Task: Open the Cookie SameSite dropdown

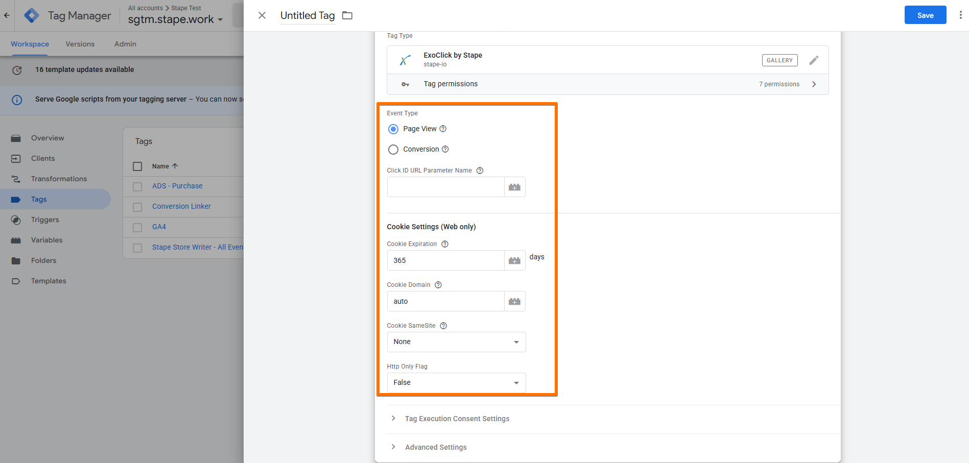Action: tap(456, 342)
